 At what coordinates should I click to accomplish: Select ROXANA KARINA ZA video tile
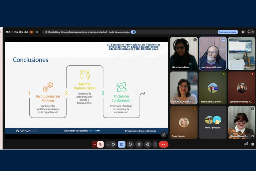click(x=184, y=88)
